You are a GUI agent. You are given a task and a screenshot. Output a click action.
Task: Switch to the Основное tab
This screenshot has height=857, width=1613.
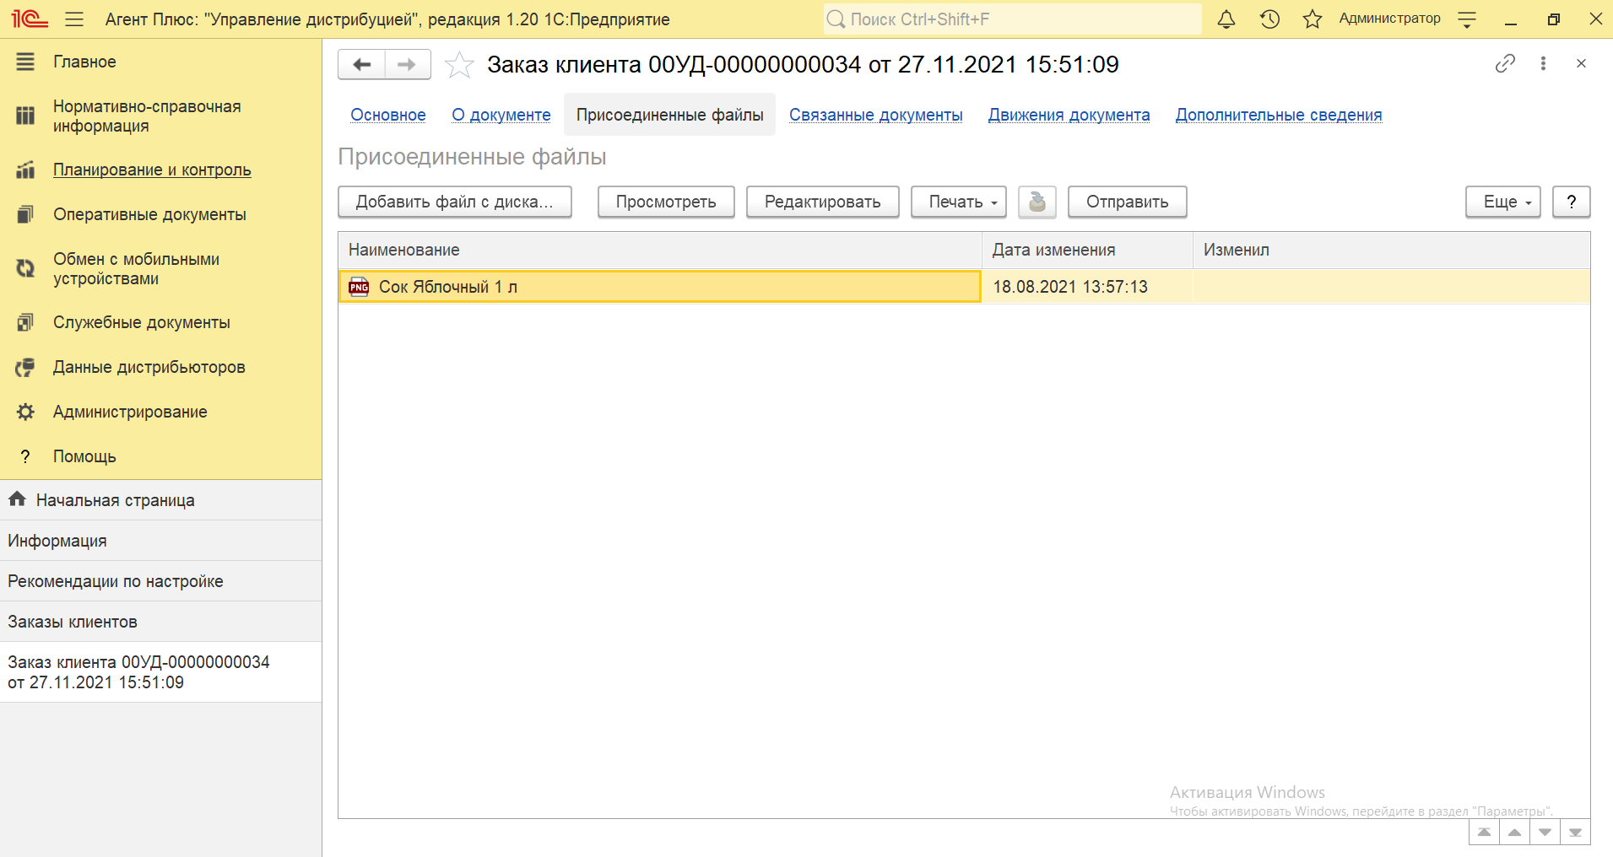tap(388, 115)
